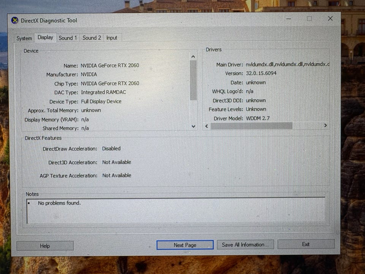
Task: Select the Display tab
Action: coord(45,38)
